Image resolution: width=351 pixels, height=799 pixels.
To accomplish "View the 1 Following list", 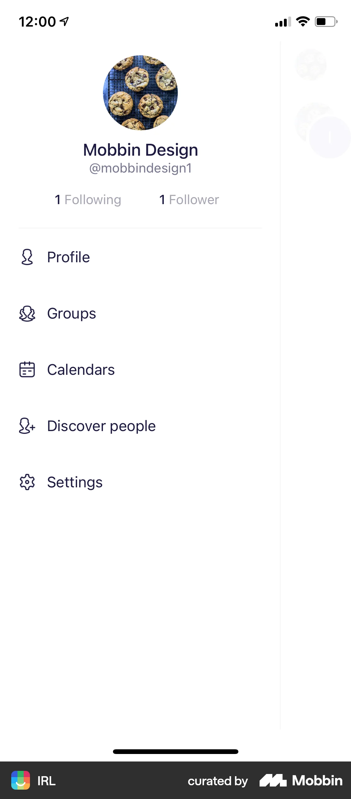I will (88, 200).
